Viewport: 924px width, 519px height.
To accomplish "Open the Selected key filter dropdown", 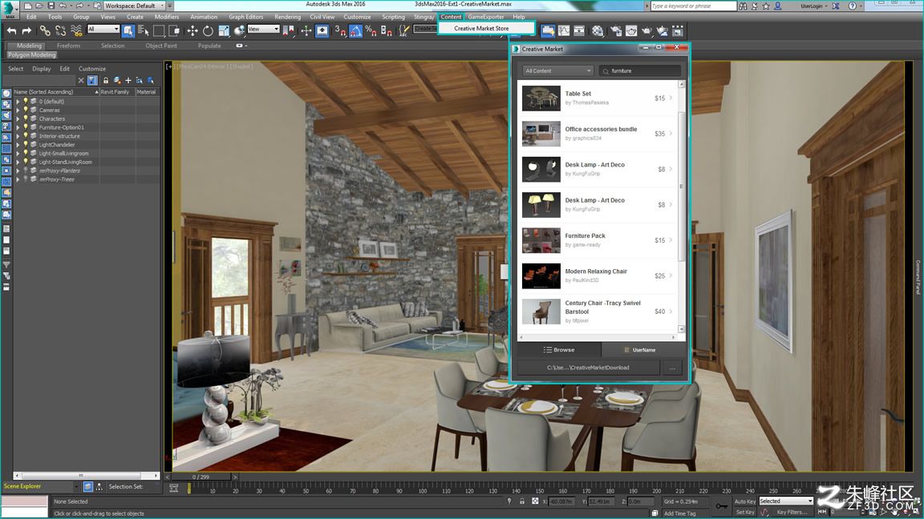I will pos(785,501).
